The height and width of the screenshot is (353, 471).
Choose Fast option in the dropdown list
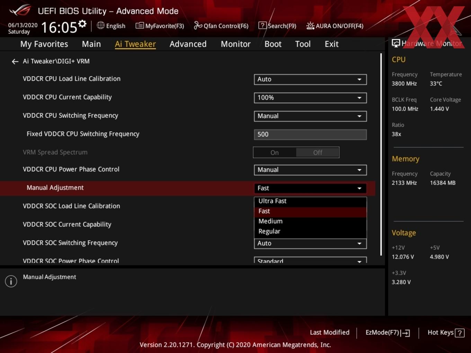310,211
